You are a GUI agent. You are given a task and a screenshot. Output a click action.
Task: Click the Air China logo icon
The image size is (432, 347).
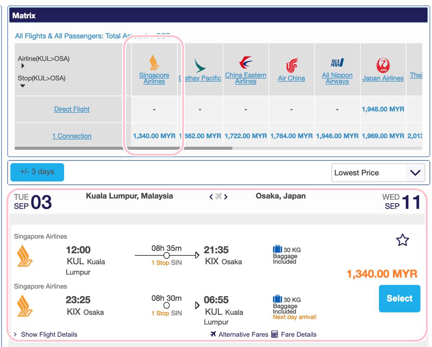pos(292,66)
